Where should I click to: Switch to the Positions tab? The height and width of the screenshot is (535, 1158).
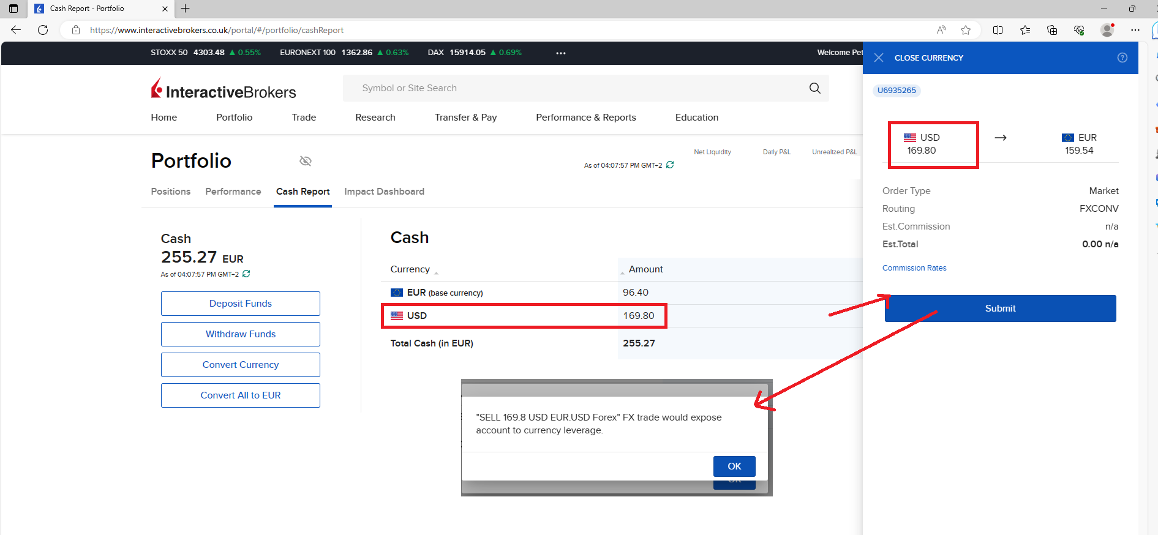click(171, 192)
